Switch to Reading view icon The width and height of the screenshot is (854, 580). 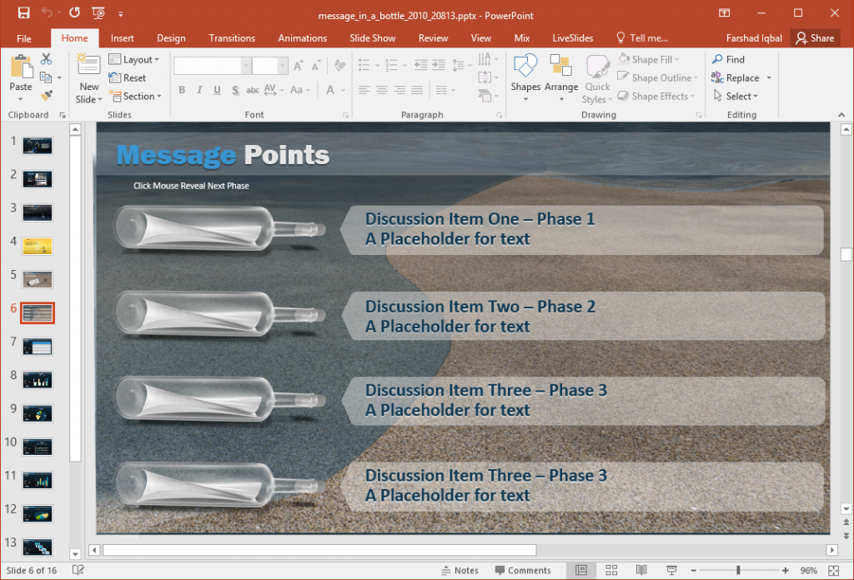coord(641,570)
